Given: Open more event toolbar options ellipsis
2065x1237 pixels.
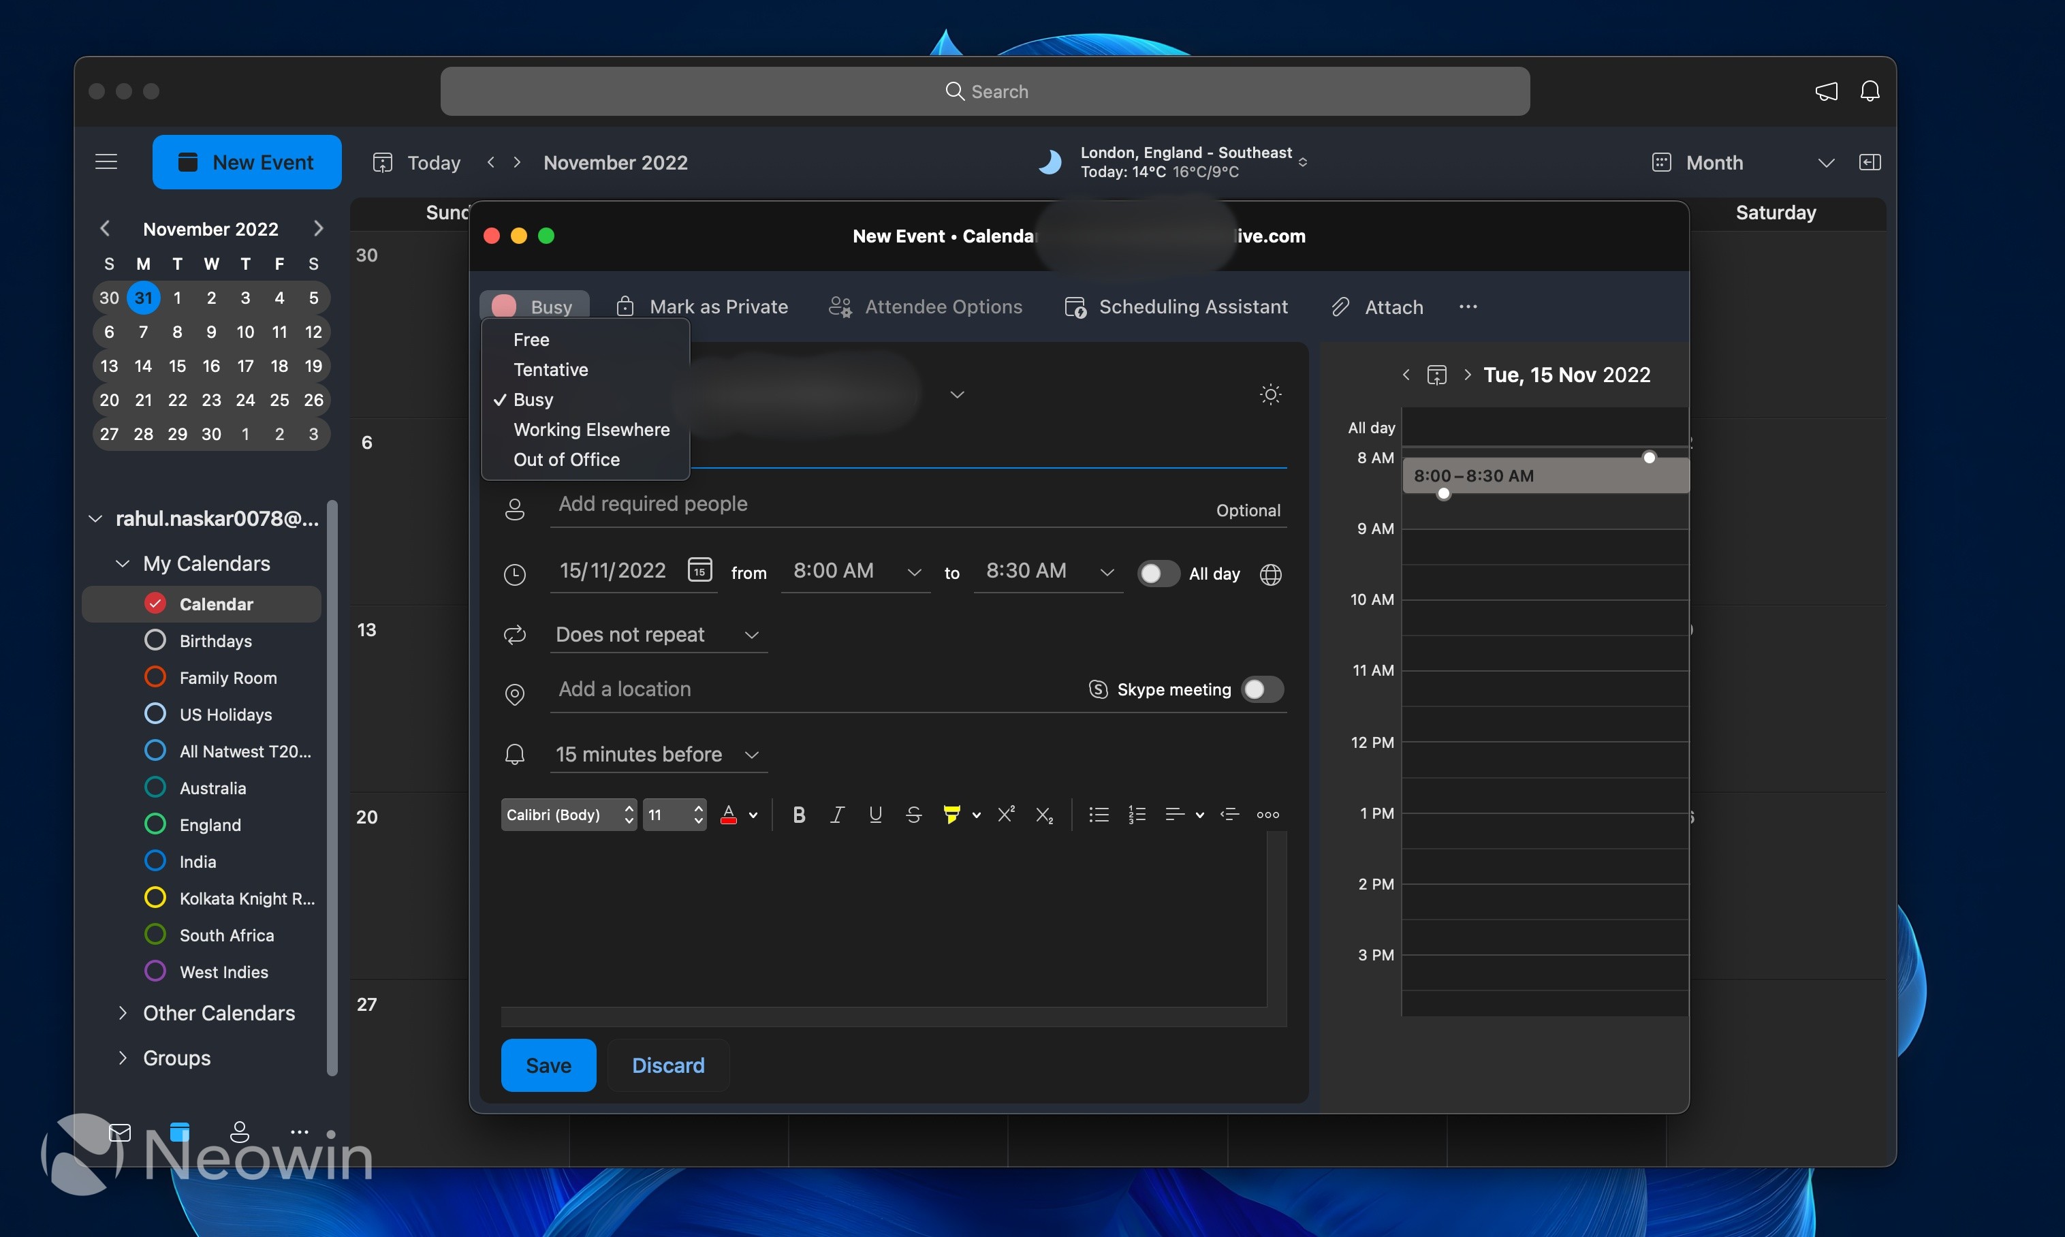Looking at the screenshot, I should [x=1468, y=306].
